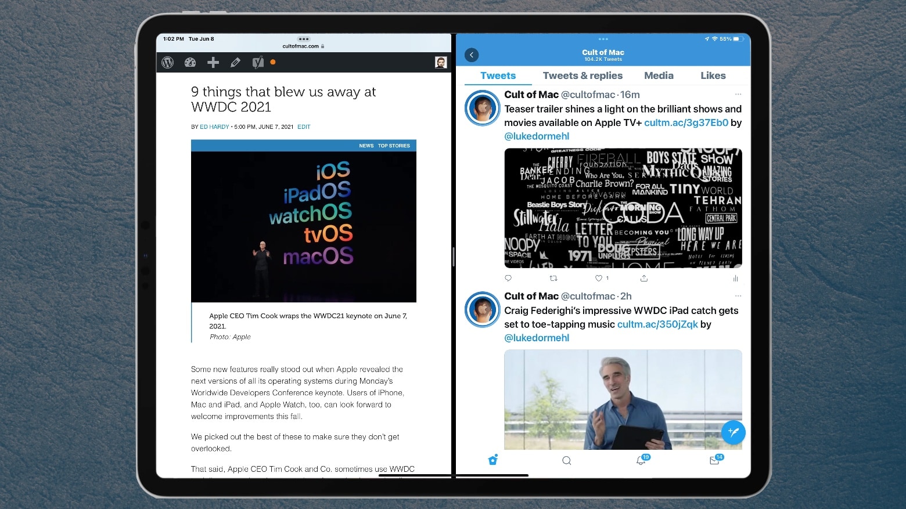Tap the compose tweet floating button
The width and height of the screenshot is (906, 509).
point(733,432)
